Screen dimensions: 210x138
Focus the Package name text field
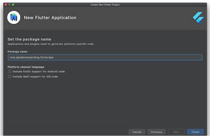coord(105,57)
